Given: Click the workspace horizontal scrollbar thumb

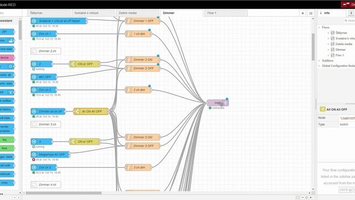Looking at the screenshot, I should pyautogui.click(x=64, y=193).
